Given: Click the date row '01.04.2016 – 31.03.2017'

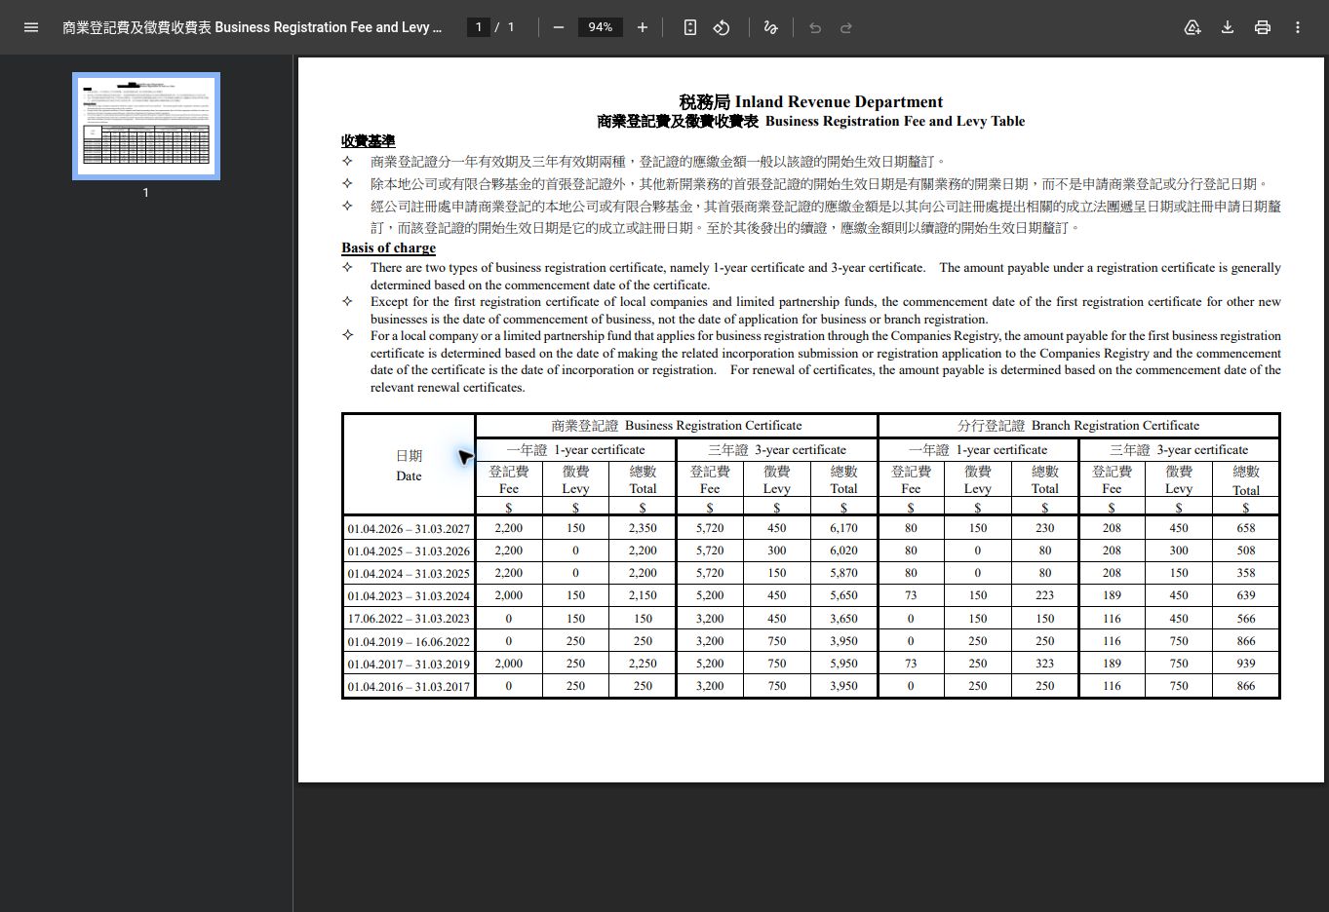Looking at the screenshot, I should click(x=409, y=687).
